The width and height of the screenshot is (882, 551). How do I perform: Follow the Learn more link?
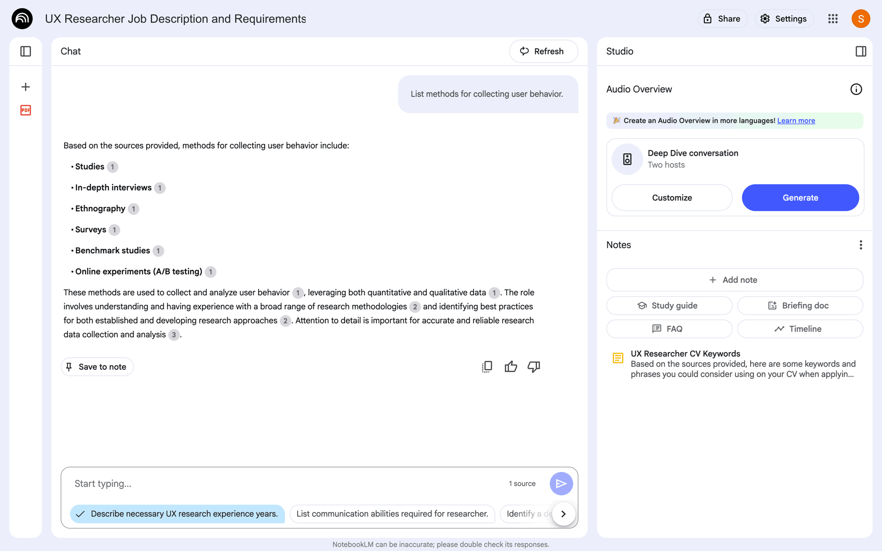tap(796, 120)
